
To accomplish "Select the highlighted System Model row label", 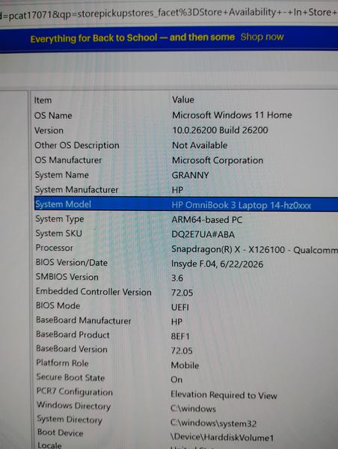I will (x=63, y=204).
